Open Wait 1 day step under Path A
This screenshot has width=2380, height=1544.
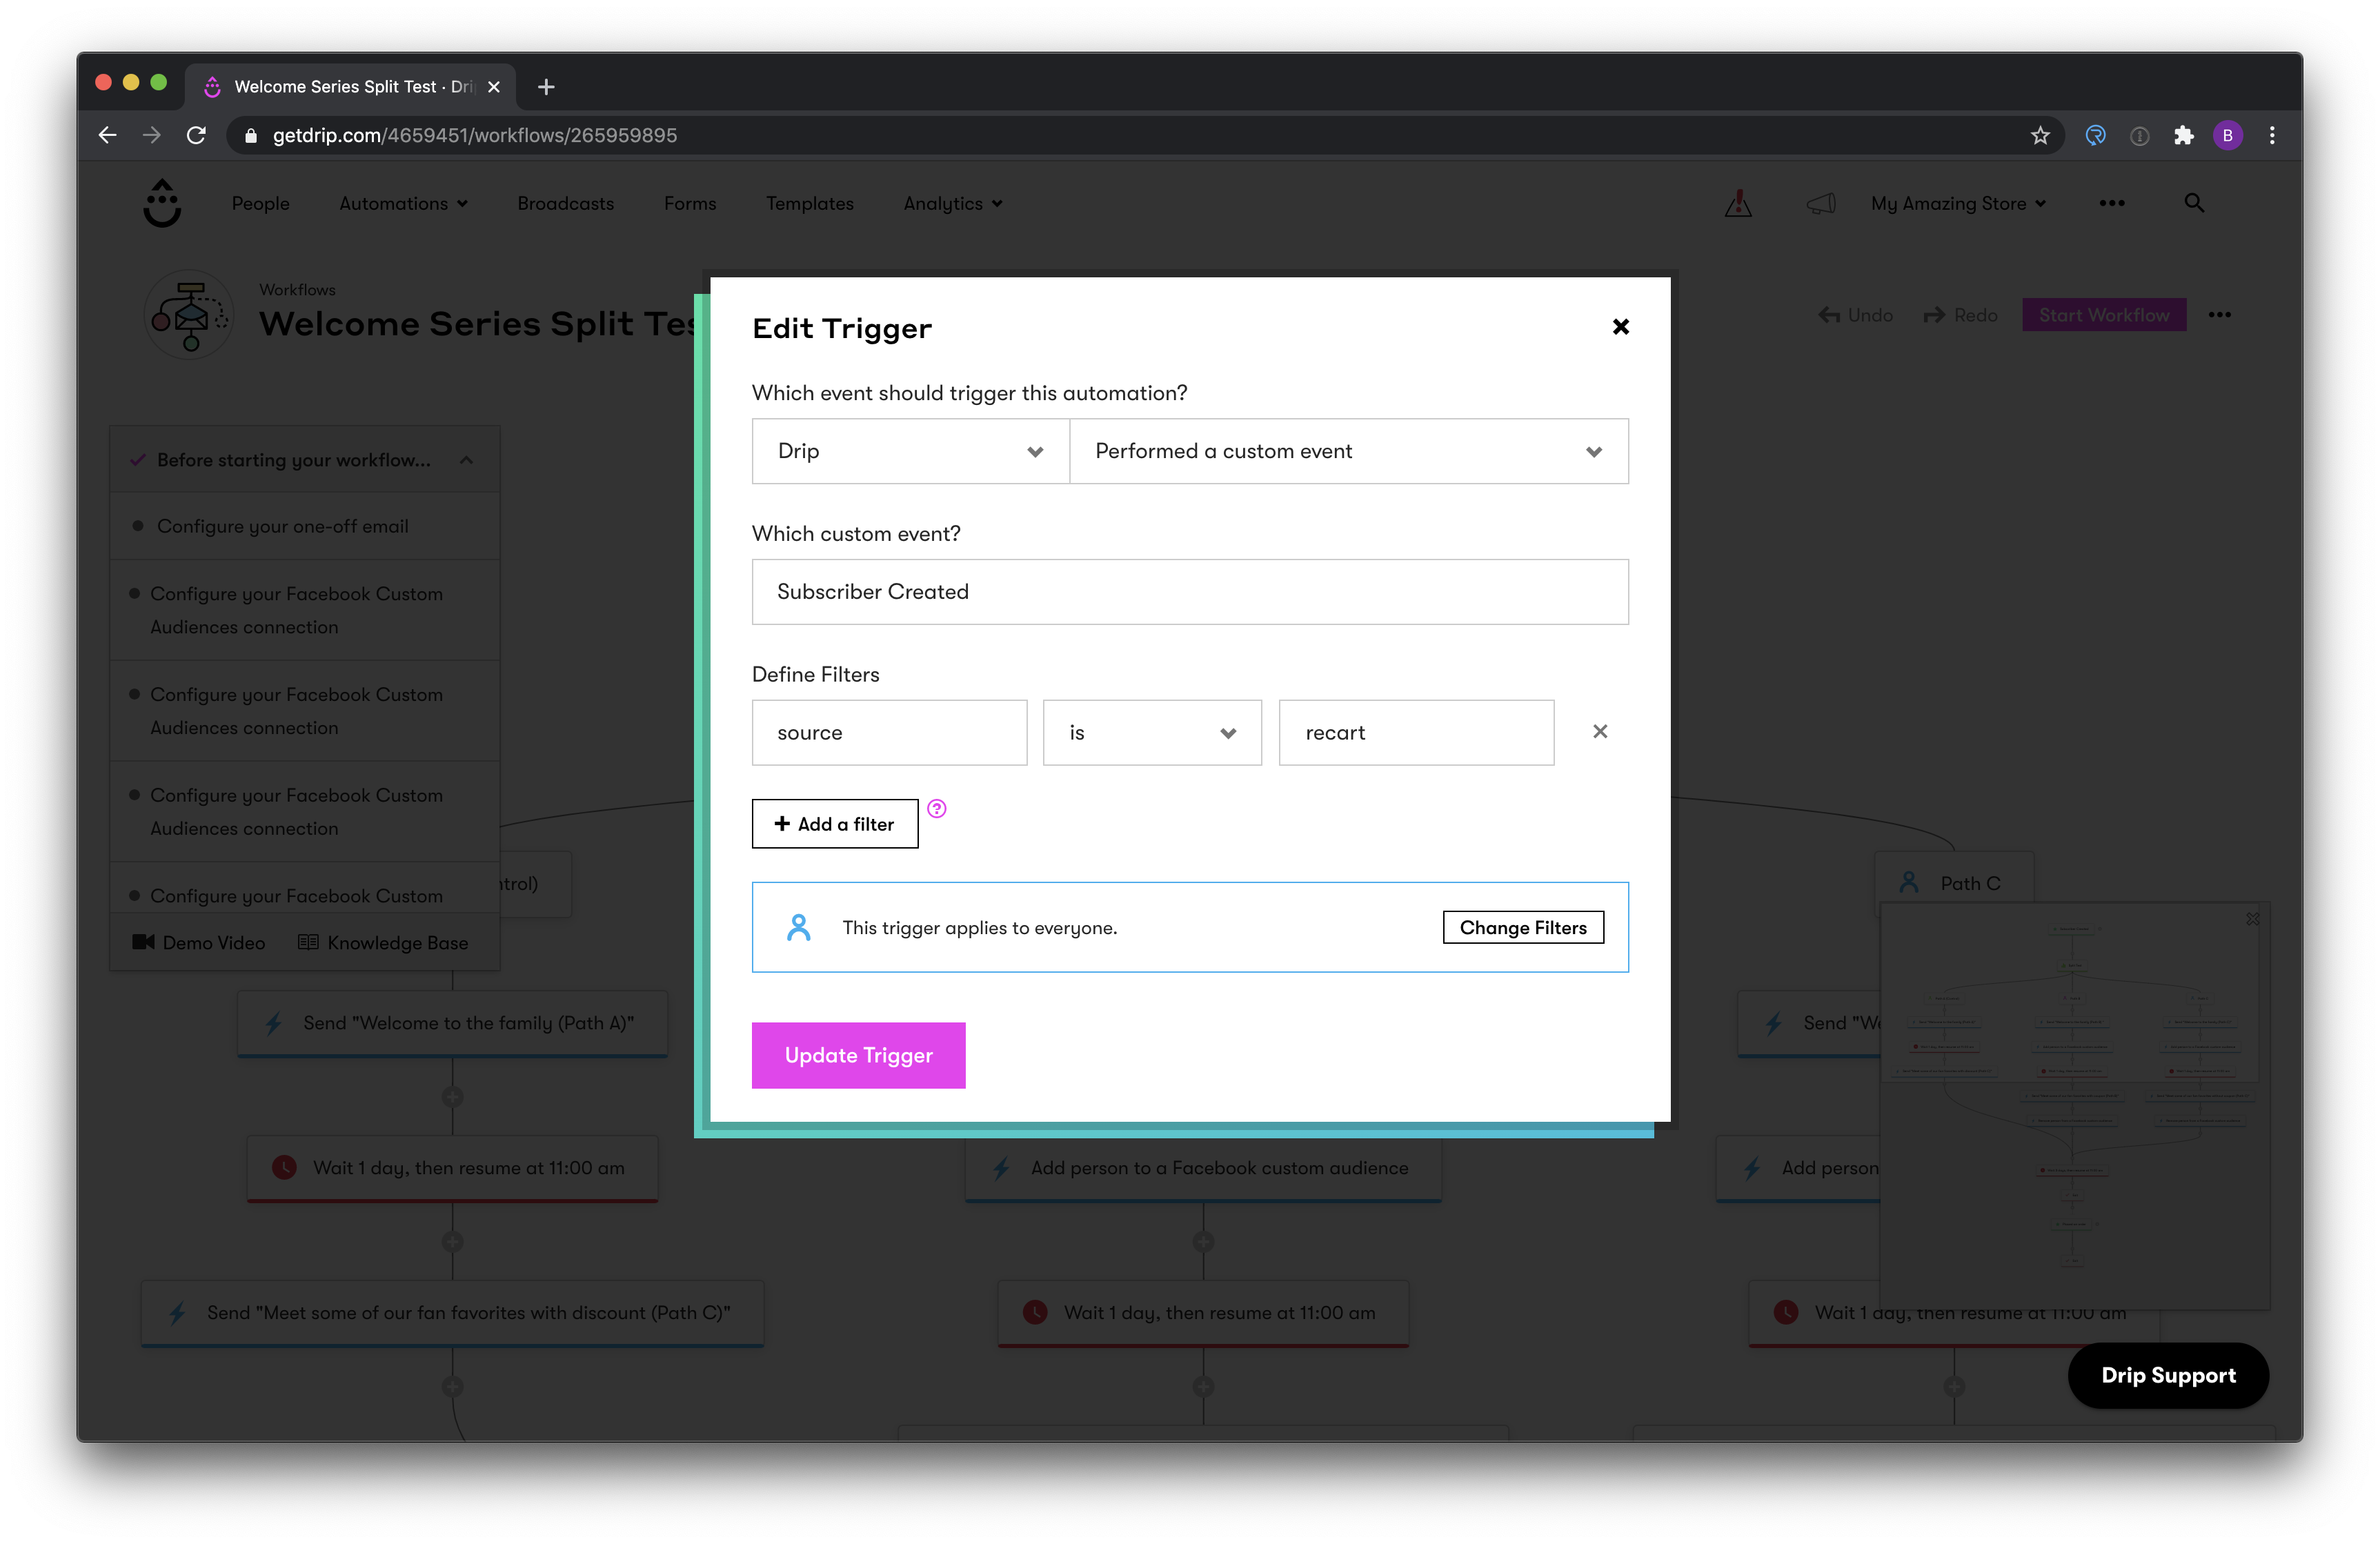[452, 1168]
